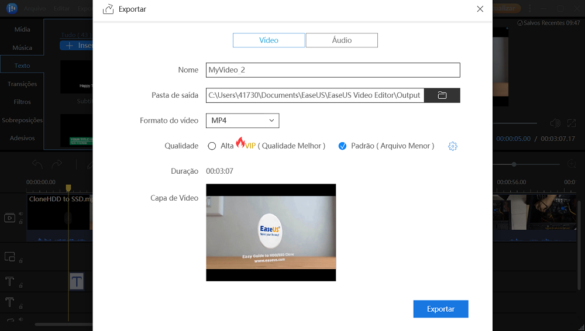Image resolution: width=585 pixels, height=331 pixels.
Task: Open the three-dot more options menu
Action: click(531, 8)
